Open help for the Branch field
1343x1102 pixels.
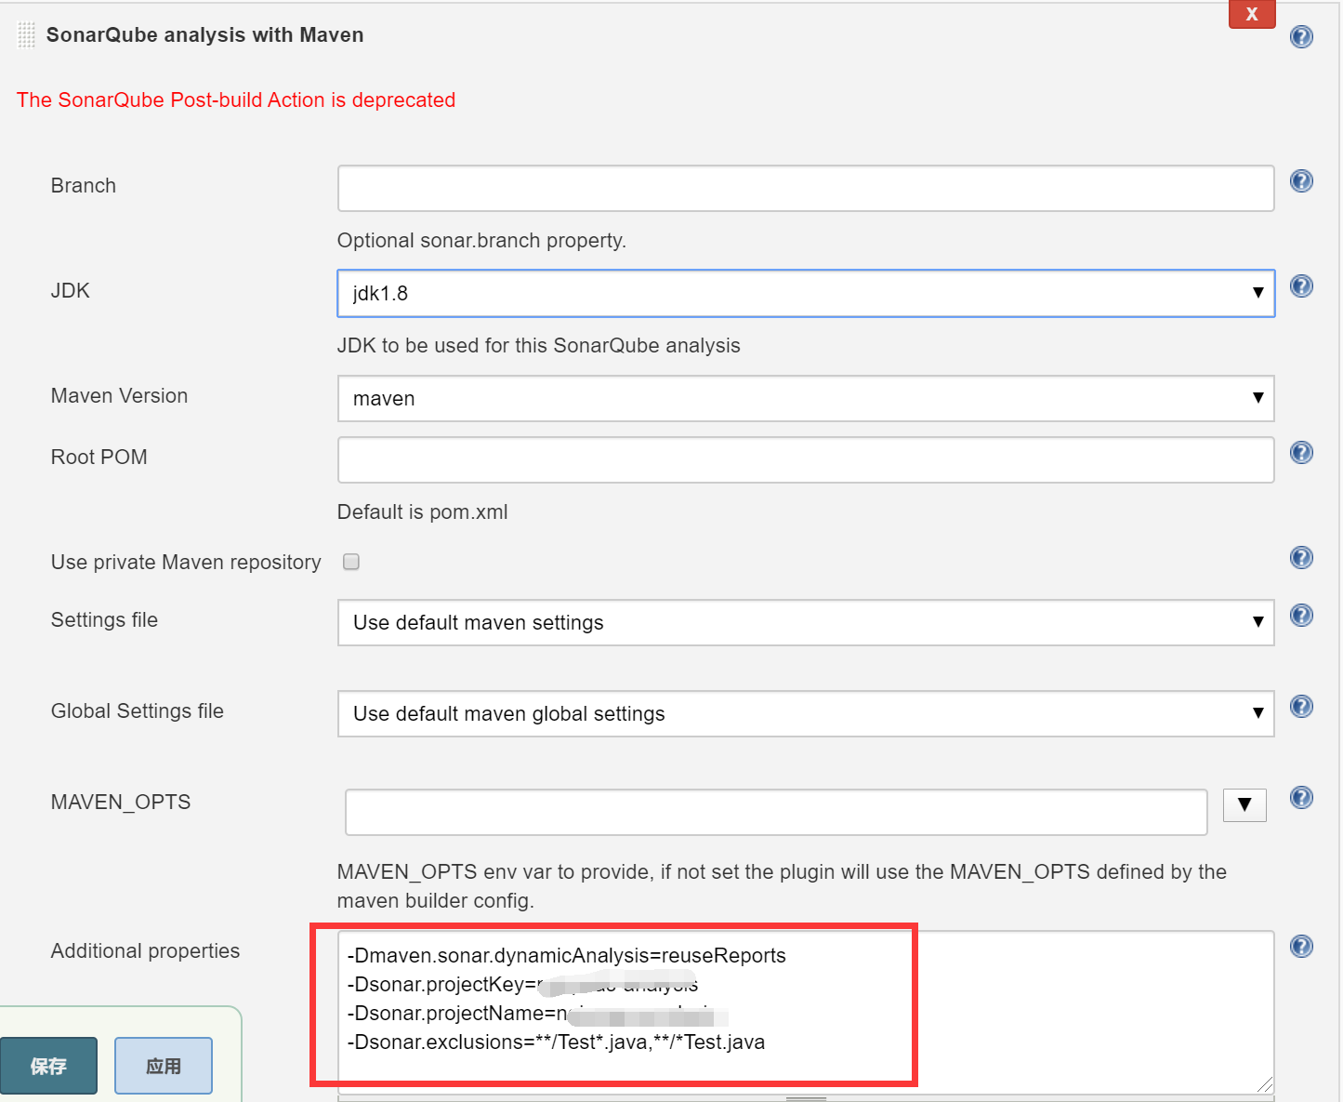click(1301, 181)
